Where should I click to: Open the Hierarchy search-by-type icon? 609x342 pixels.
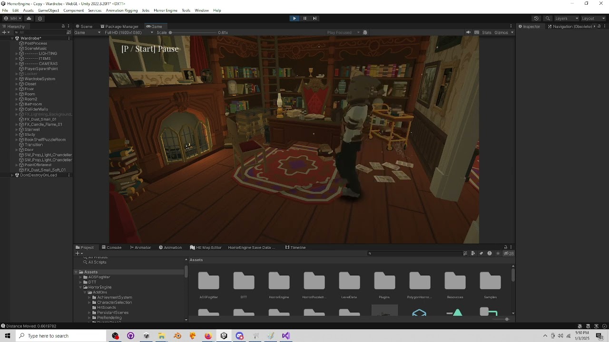click(69, 32)
